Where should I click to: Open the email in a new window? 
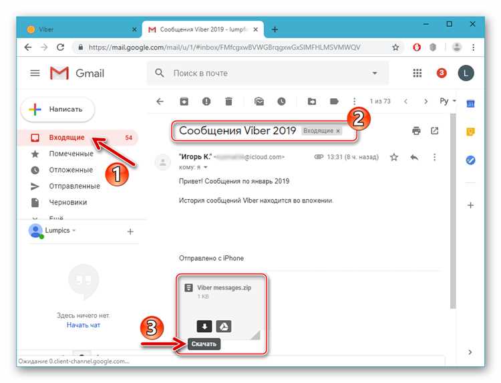point(435,131)
